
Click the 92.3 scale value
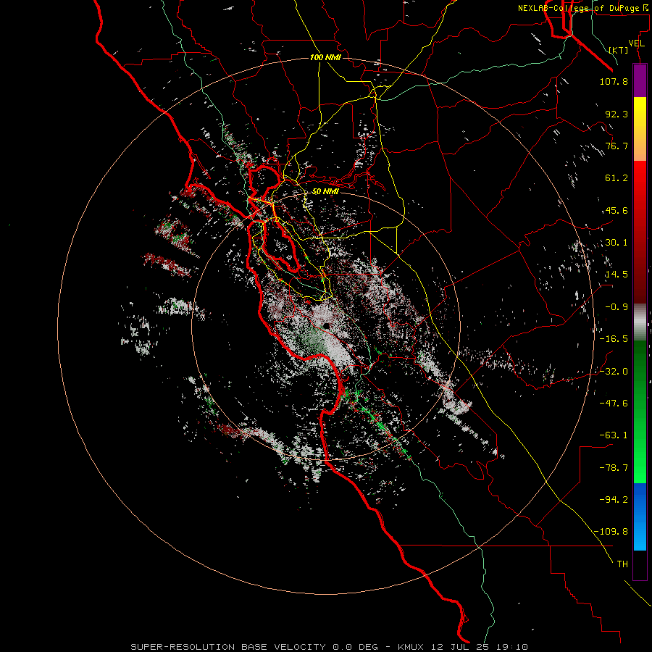point(617,114)
